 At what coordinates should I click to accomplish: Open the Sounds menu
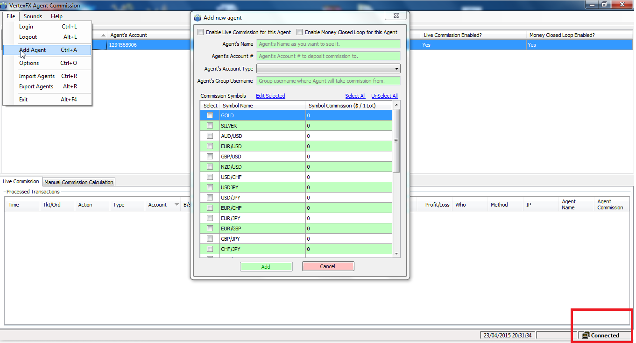tap(33, 16)
